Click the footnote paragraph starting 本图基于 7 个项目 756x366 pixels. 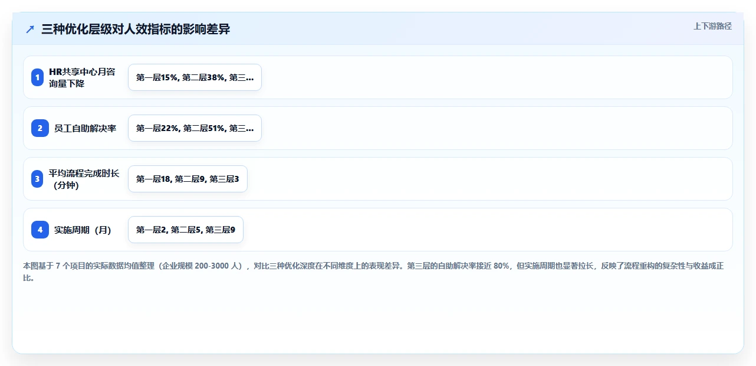[373, 272]
